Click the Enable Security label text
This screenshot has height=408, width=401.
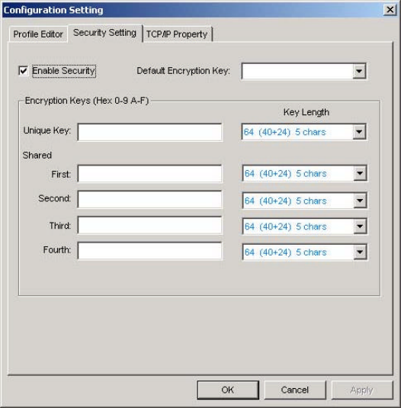pos(64,71)
